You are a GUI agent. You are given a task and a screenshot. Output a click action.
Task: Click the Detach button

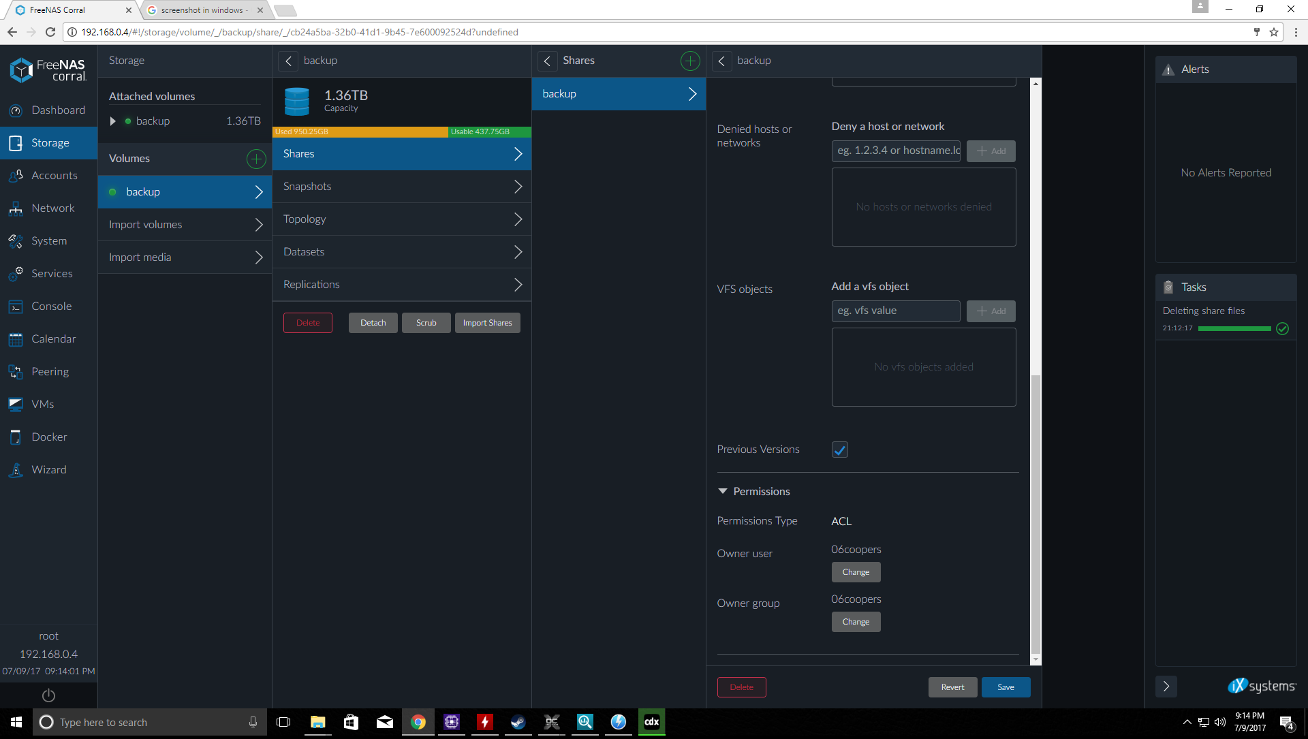[373, 323]
